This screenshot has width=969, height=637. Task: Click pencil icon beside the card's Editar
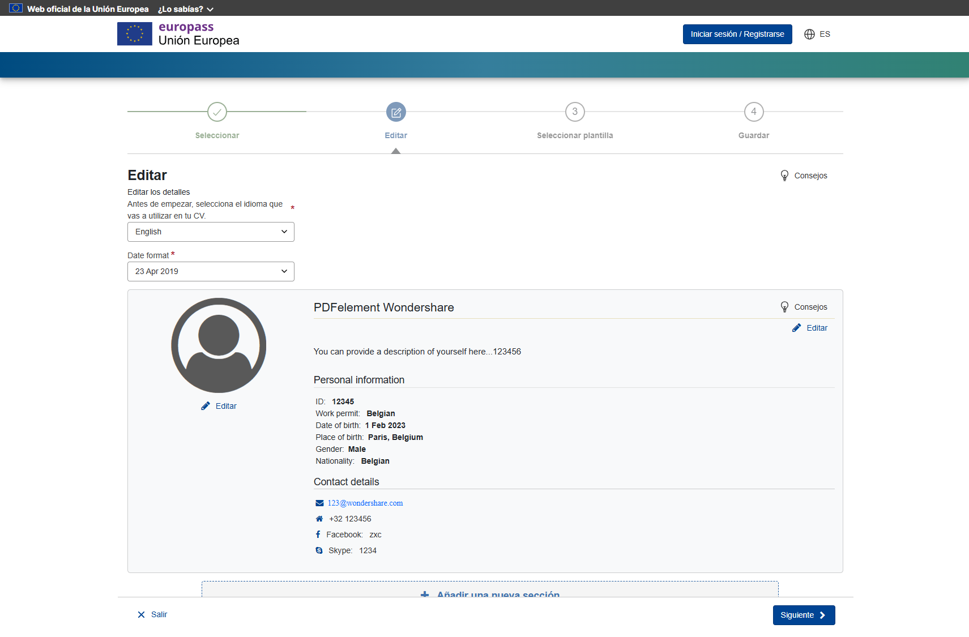[x=797, y=328]
